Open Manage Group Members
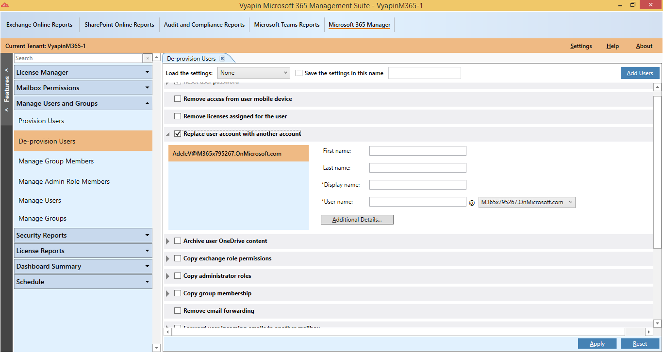The image size is (663, 353). click(x=56, y=161)
